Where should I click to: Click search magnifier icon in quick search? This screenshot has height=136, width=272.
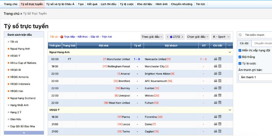240,35
